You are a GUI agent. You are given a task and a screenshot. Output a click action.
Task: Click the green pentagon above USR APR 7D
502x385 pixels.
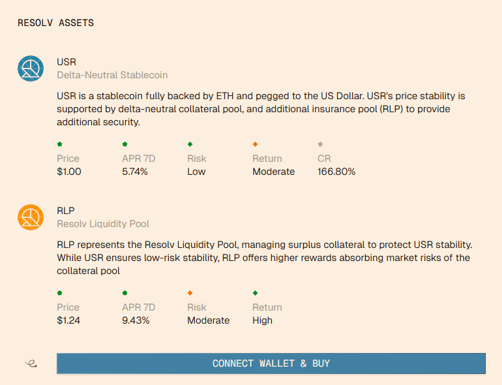[x=125, y=144]
